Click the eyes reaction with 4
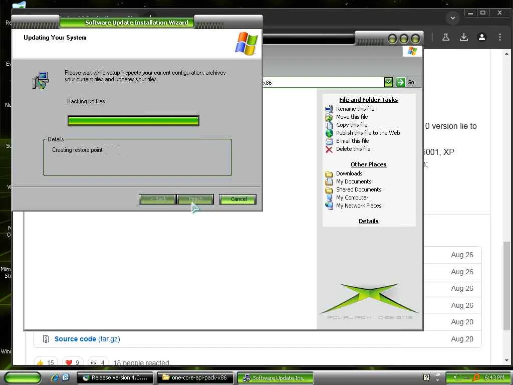Viewport: 513px width, 385px height. (x=98, y=362)
